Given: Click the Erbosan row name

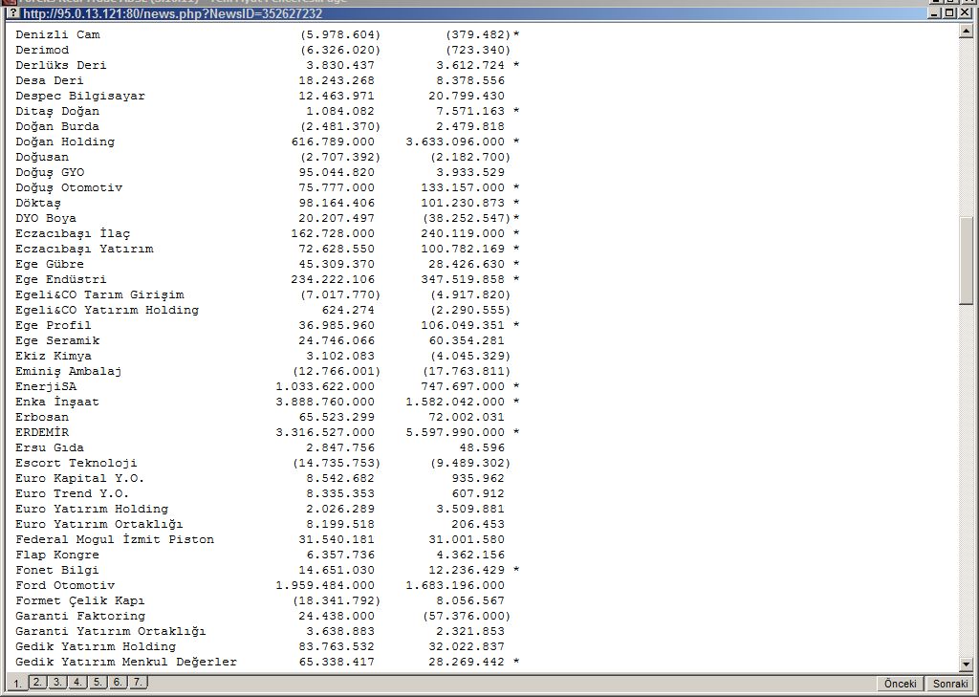Looking at the screenshot, I should point(42,417).
